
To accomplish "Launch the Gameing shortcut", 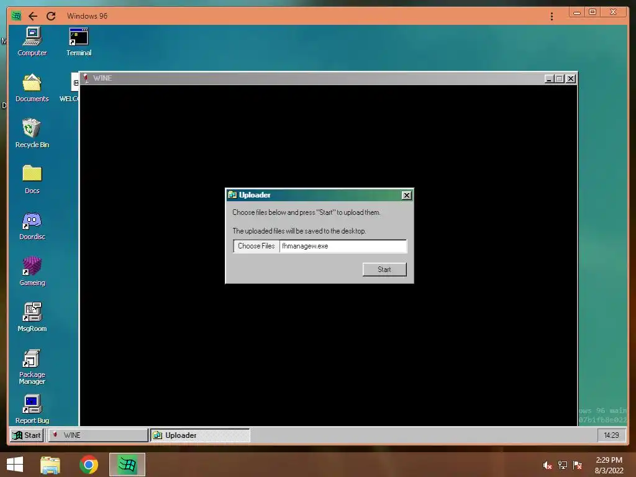I will tap(32, 271).
